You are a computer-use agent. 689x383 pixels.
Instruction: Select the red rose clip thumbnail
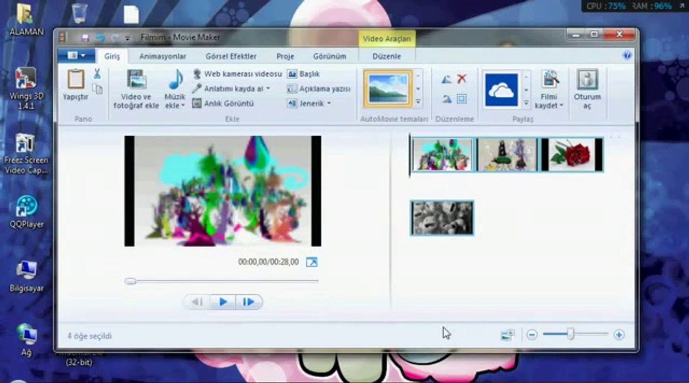[572, 154]
